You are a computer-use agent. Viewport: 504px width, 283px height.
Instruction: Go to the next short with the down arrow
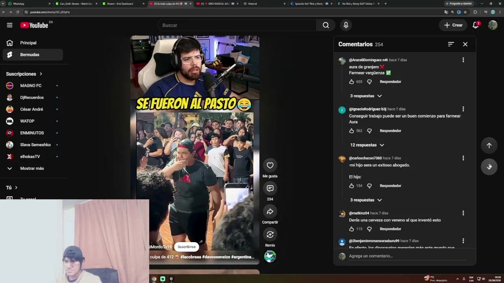(489, 167)
